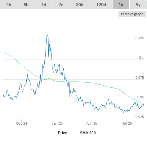Choose the 1d chart range
The image size is (147, 141).
pyautogui.click(x=44, y=5)
